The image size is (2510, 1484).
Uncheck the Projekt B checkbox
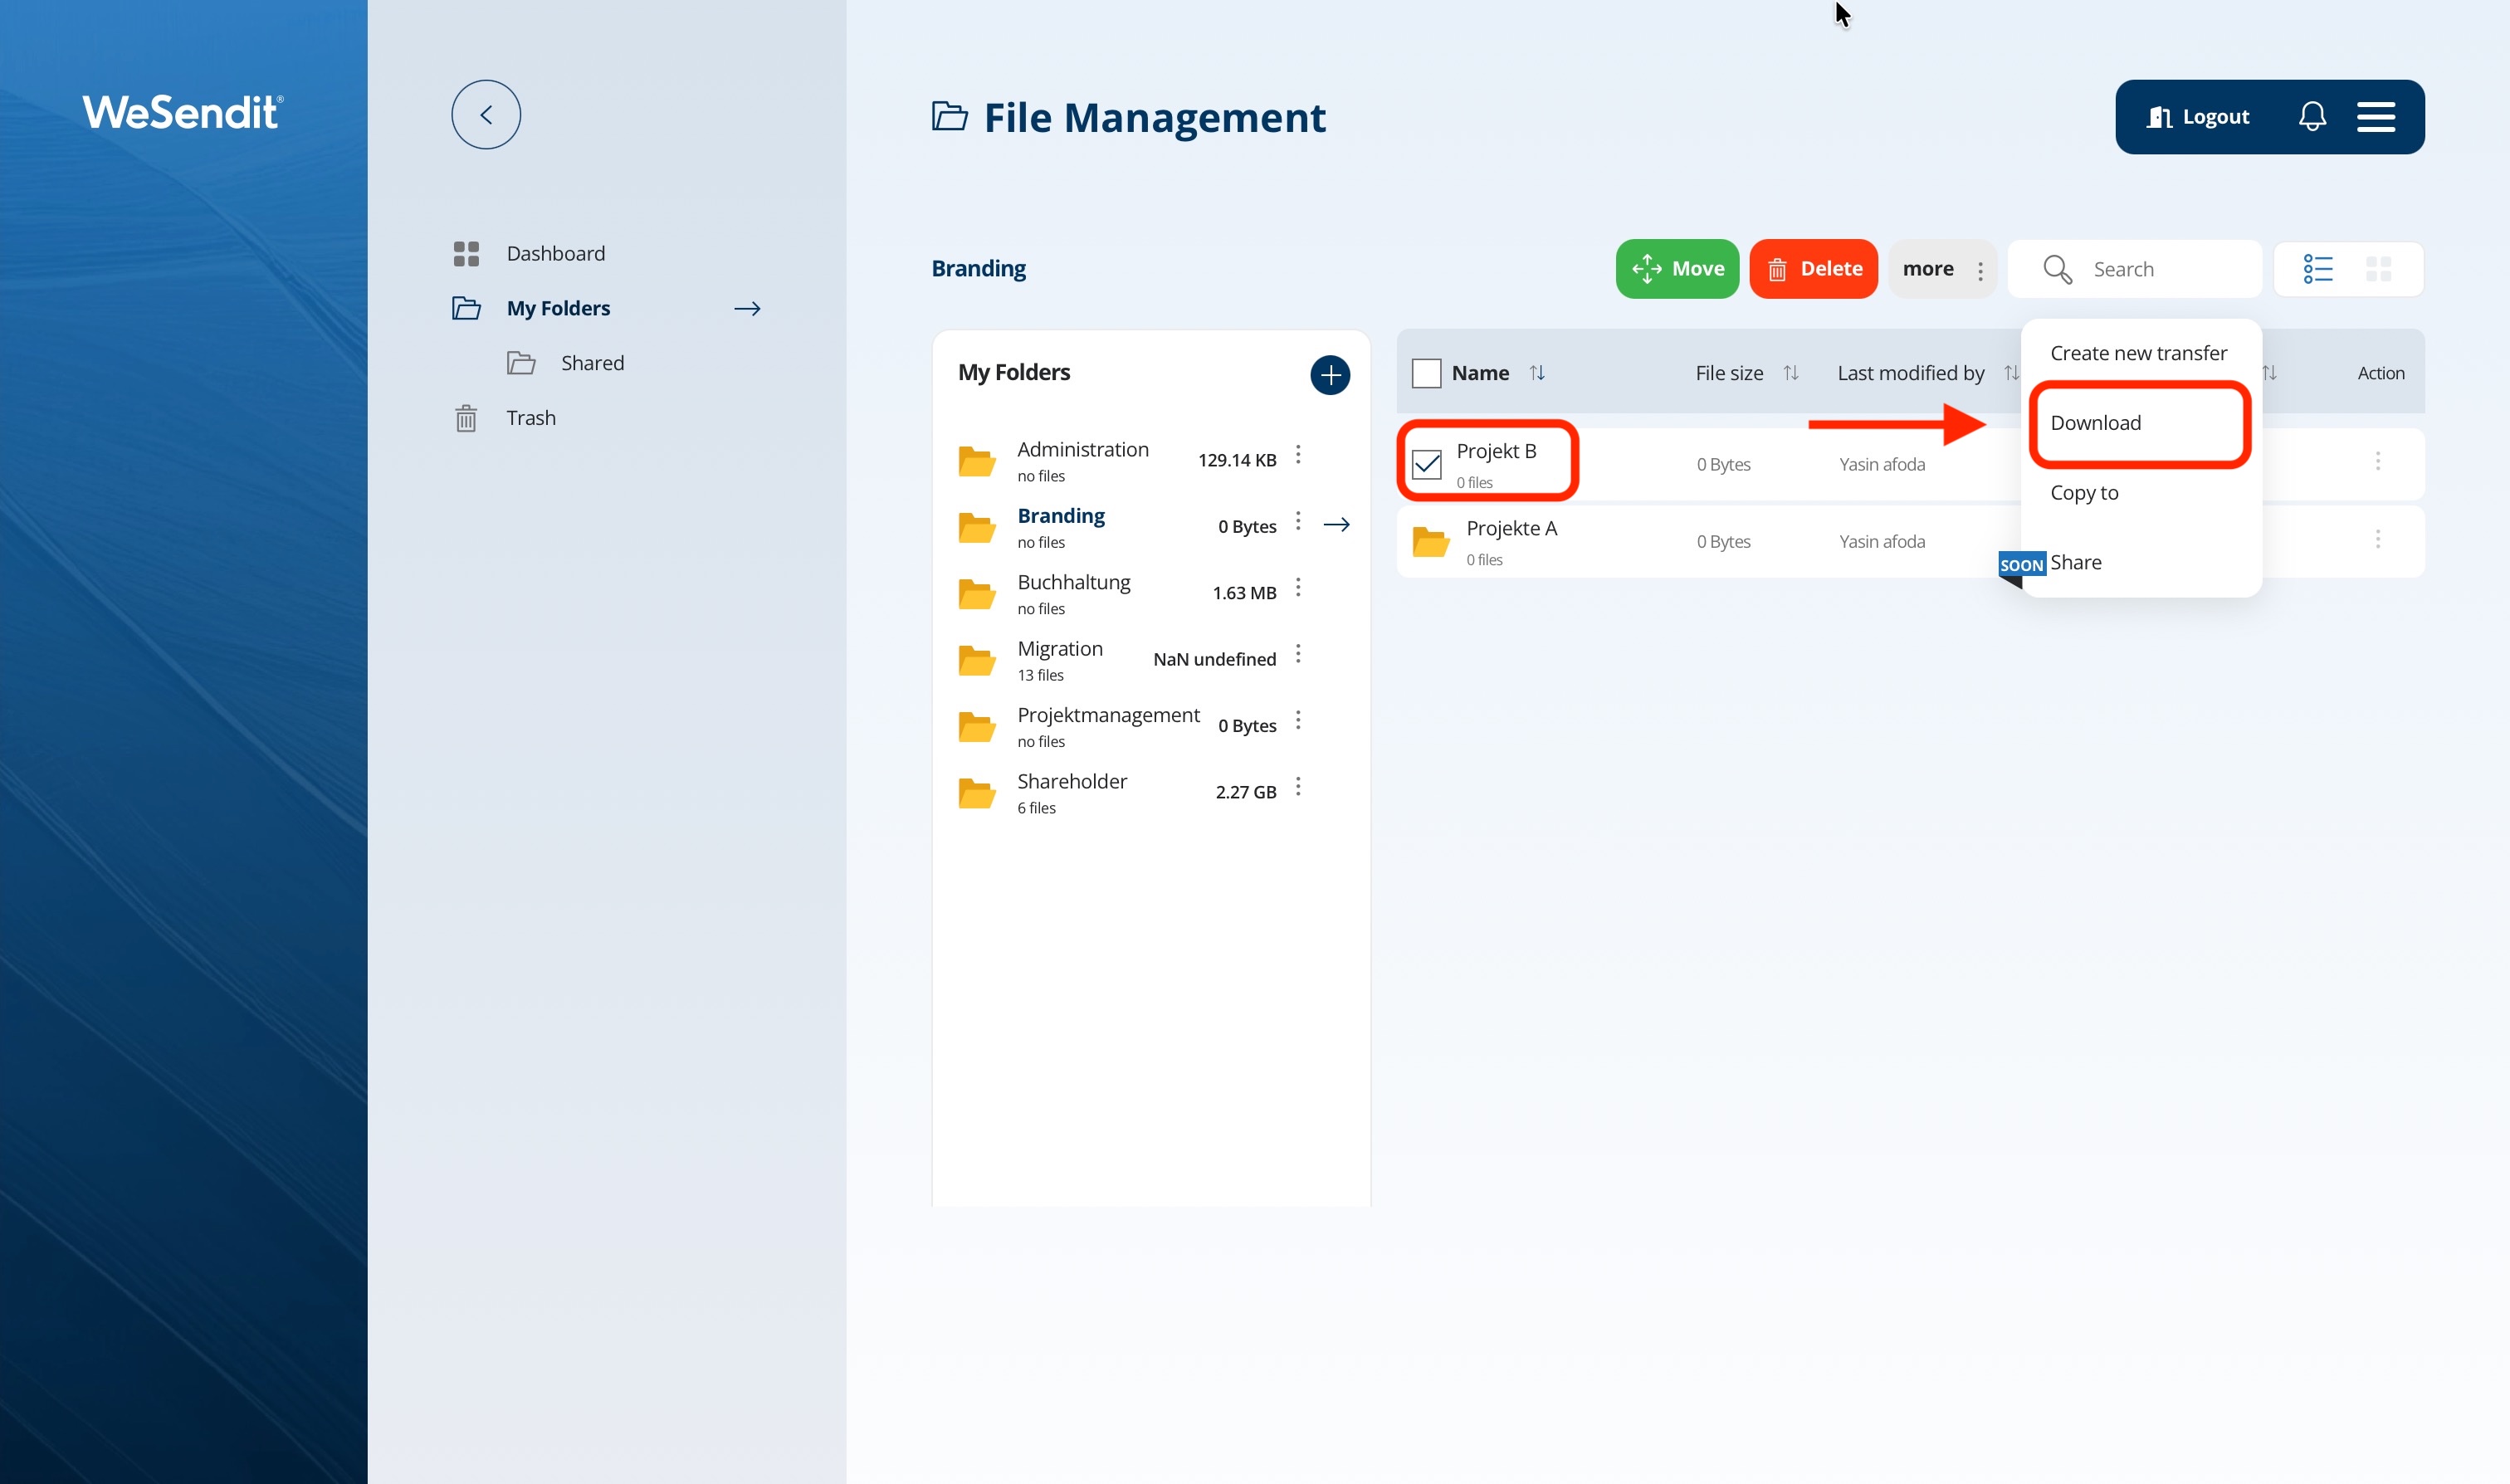1426,464
